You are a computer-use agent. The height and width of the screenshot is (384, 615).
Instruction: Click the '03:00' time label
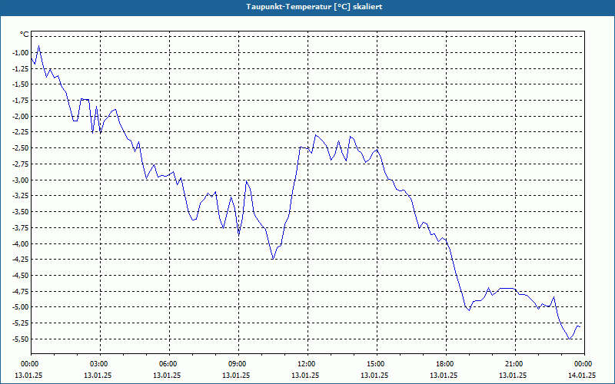pyautogui.click(x=100, y=364)
